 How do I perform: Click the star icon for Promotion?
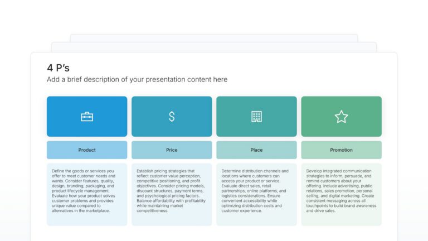[x=341, y=117]
